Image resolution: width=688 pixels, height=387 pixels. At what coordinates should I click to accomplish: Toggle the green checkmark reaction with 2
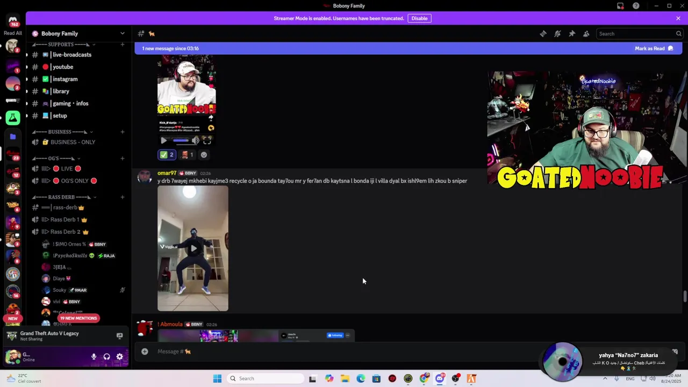167,155
